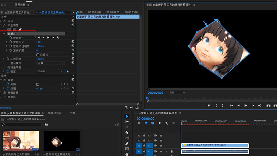
Task: Mute the A1 audio track
Action: coord(161,151)
